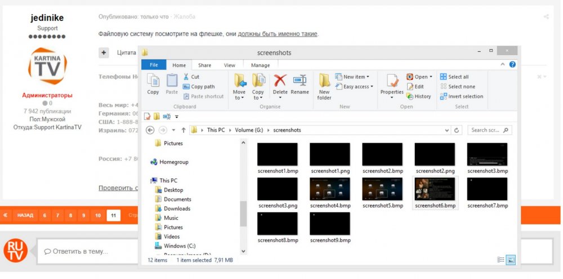563x279 pixels.
Task: Click the Help question mark icon
Action: [512, 65]
